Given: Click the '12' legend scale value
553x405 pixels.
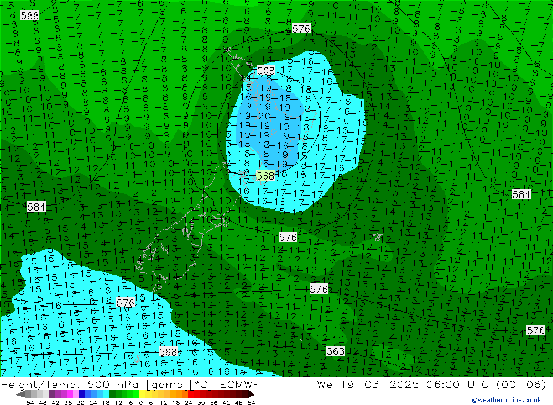Looking at the screenshot, I should click(164, 403).
